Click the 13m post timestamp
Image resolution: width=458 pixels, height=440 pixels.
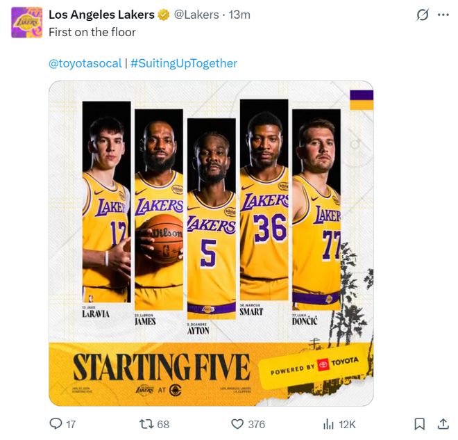click(240, 15)
